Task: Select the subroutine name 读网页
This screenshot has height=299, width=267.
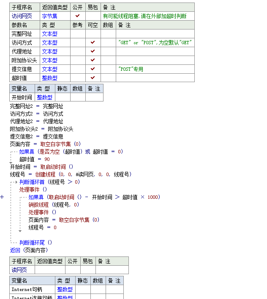Action: click(x=19, y=270)
